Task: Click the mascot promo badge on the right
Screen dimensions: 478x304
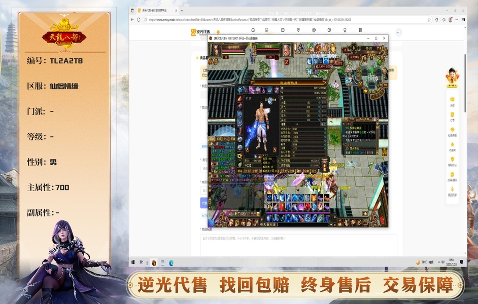Action: click(x=452, y=78)
